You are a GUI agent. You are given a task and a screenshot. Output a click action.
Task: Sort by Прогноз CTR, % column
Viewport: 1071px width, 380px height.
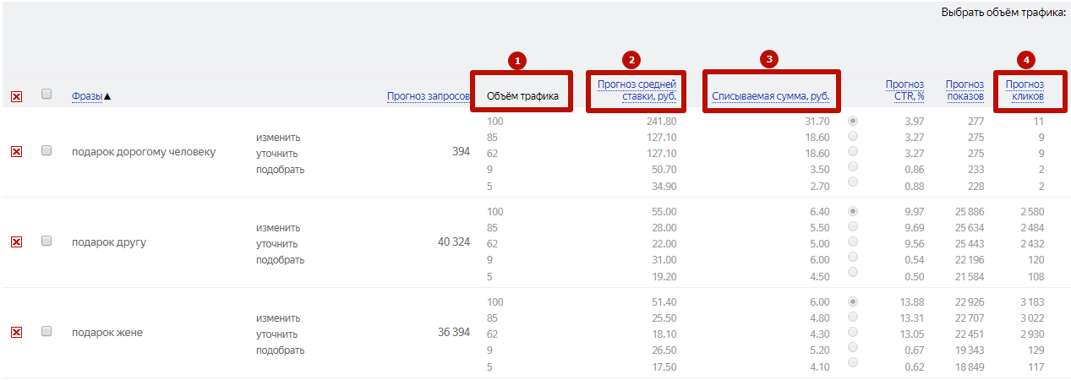[904, 90]
